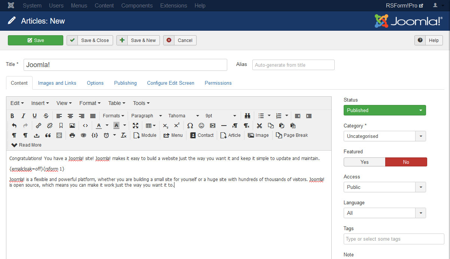The height and width of the screenshot is (259, 450).
Task: Decrease paragraph indent
Action: 298,116
